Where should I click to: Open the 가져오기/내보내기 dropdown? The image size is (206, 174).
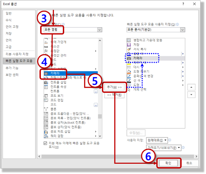(x=164, y=148)
